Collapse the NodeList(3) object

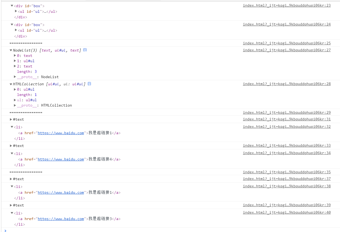coord(11,50)
